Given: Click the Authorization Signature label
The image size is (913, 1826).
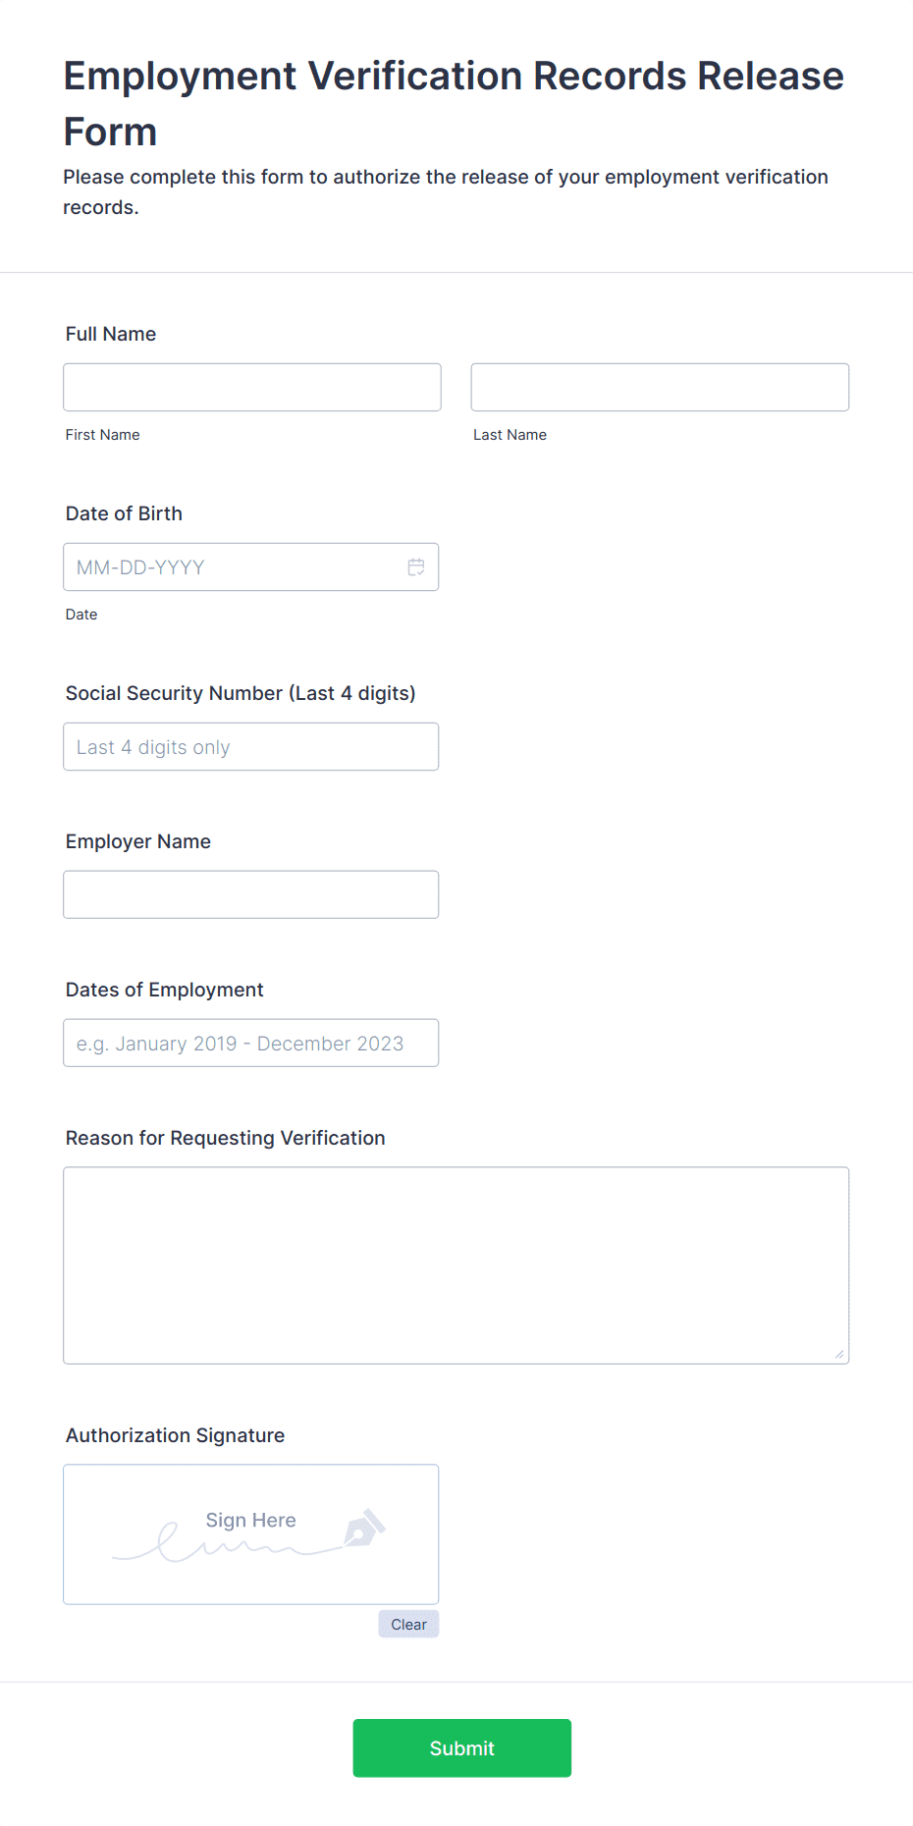Looking at the screenshot, I should point(175,1435).
